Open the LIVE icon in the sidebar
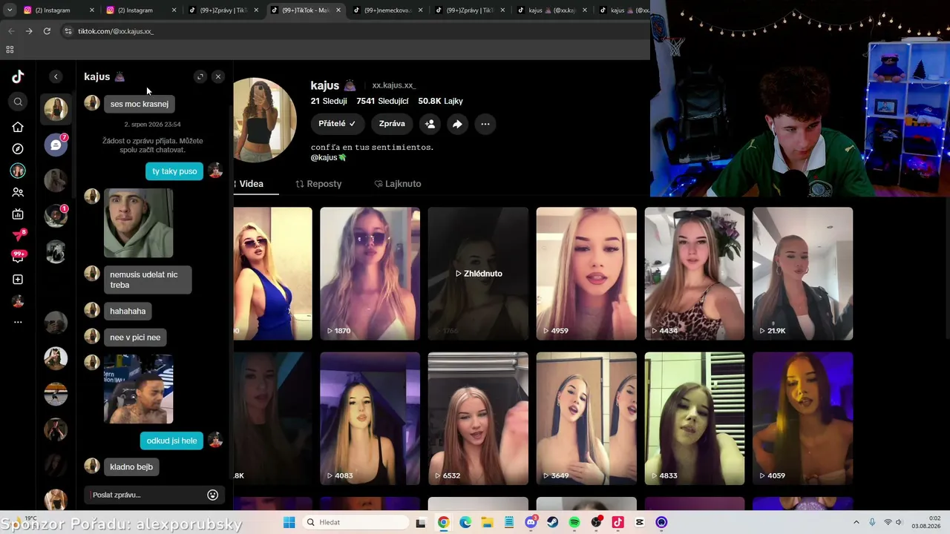This screenshot has width=950, height=534. (x=18, y=214)
